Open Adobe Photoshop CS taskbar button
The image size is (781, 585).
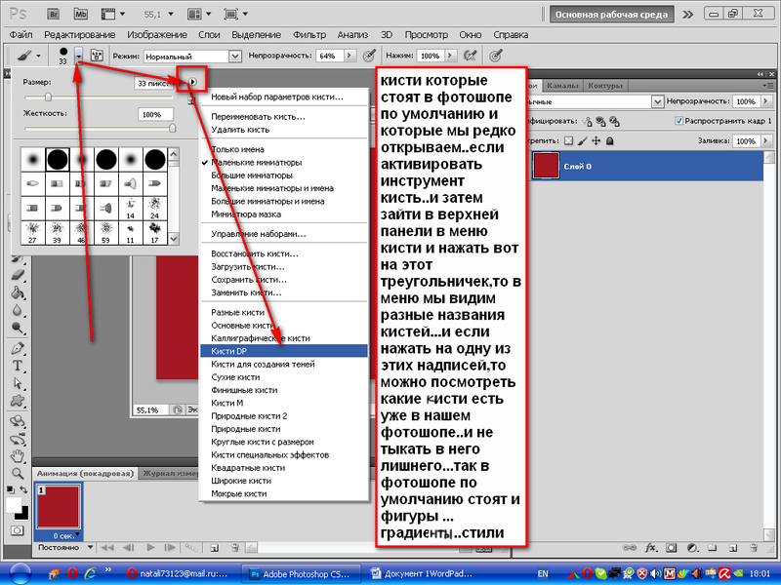(x=302, y=573)
